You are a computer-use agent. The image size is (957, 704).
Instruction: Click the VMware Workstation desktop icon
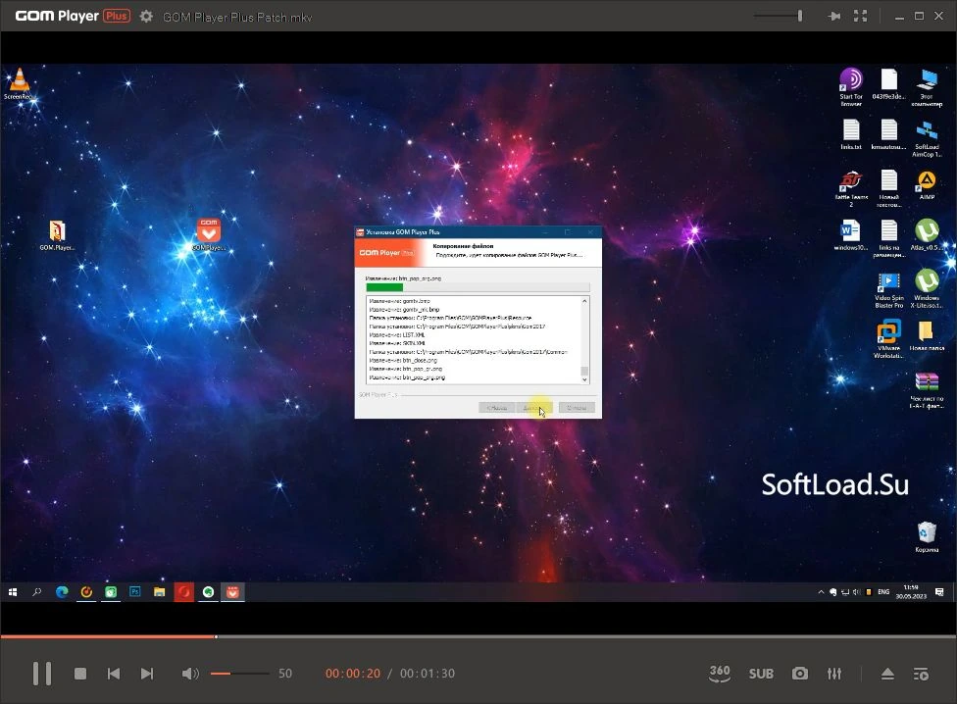(888, 340)
